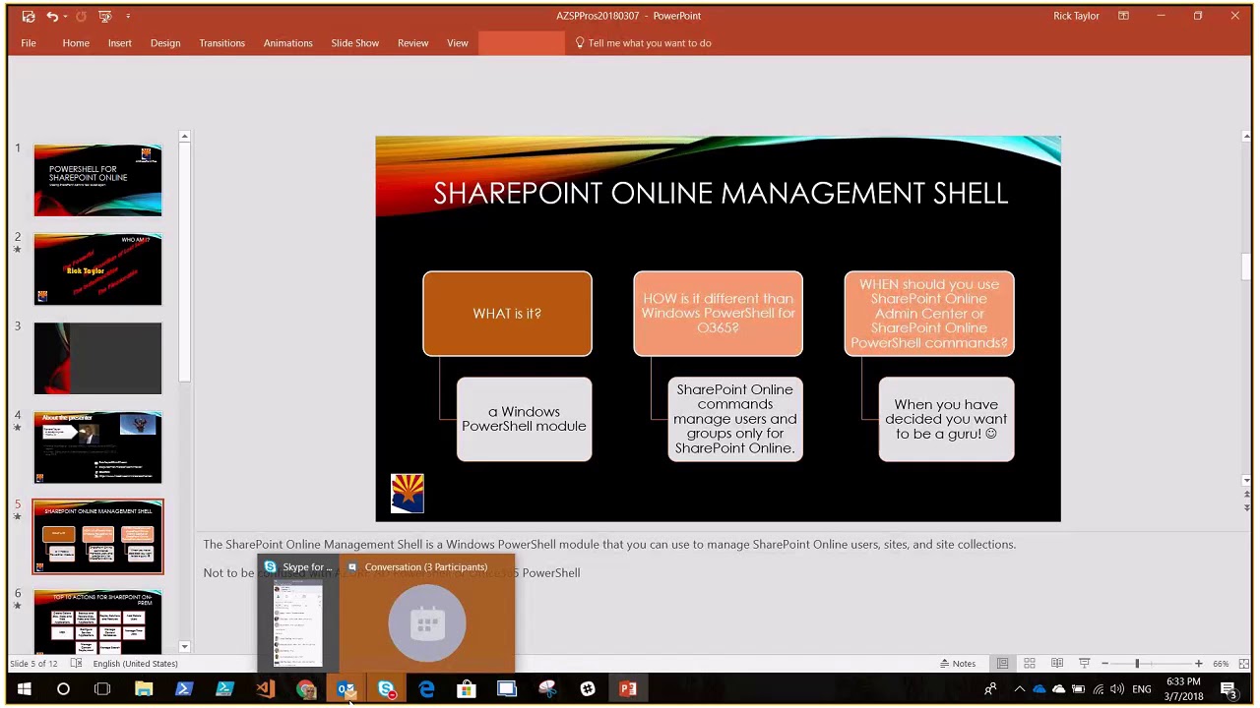Click the English (United States) language indicator
1260x708 pixels.
pos(135,664)
